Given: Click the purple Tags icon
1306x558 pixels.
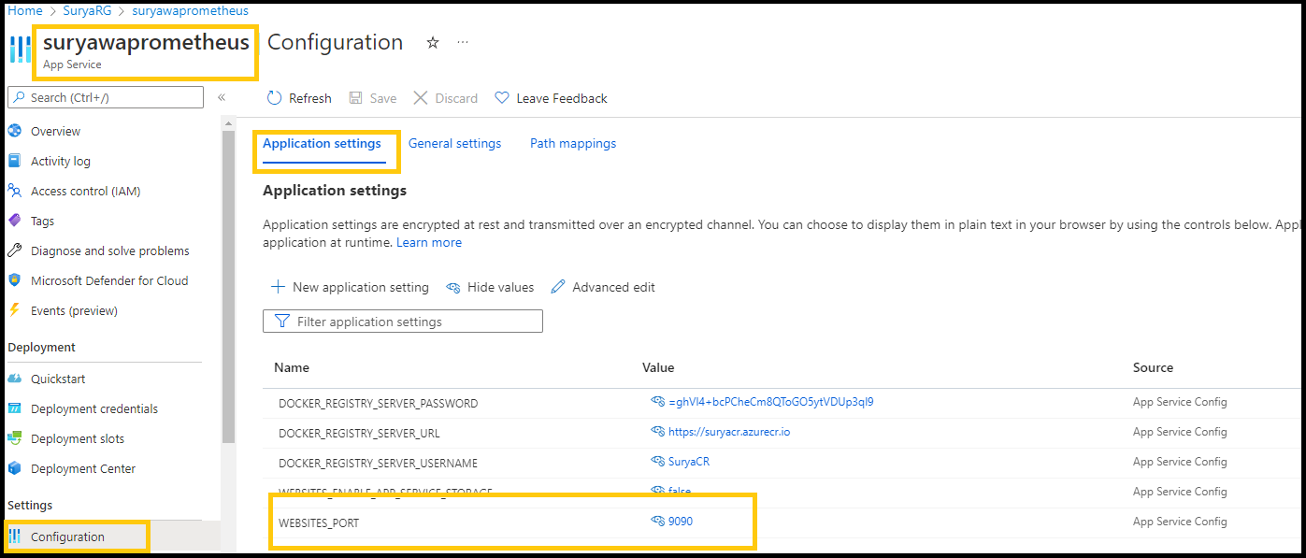Looking at the screenshot, I should 15,221.
